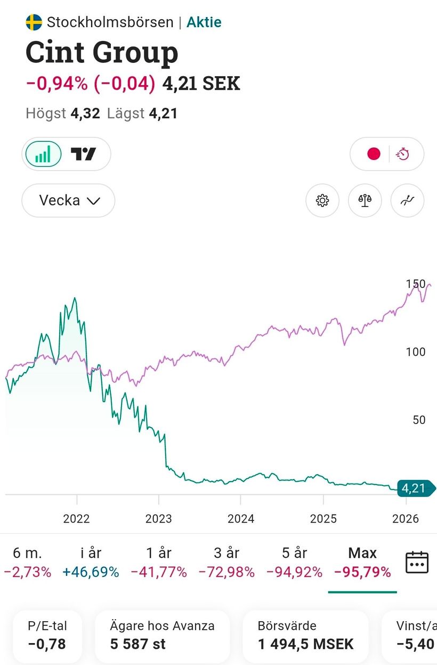This screenshot has width=437, height=665.
Task: Expand the Vecka interval dropdown
Action: [x=69, y=201]
